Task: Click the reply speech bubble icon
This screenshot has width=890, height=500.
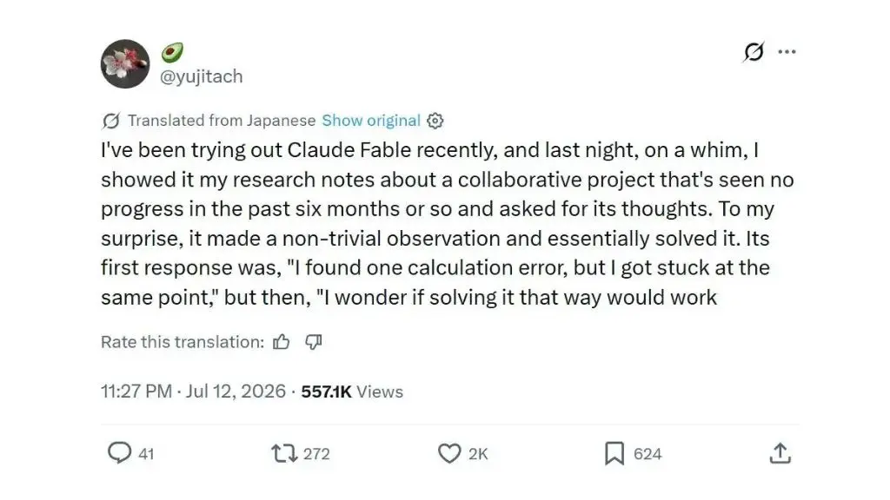Action: (x=119, y=453)
